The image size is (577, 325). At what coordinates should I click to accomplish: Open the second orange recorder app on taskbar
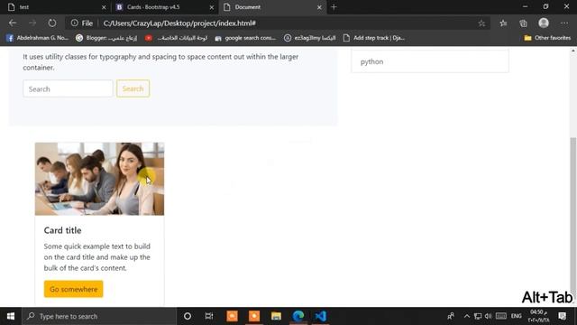click(254, 316)
